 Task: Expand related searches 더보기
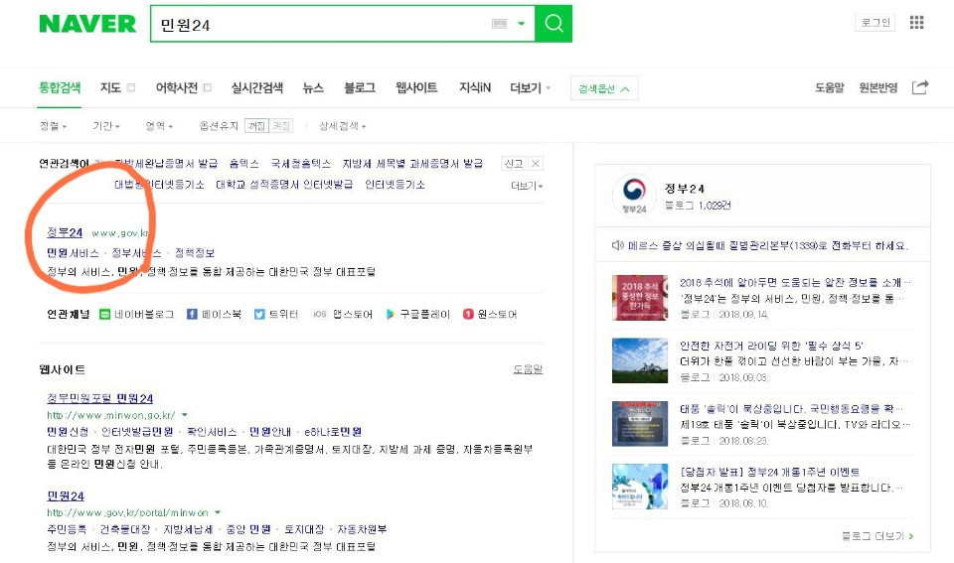[x=527, y=186]
